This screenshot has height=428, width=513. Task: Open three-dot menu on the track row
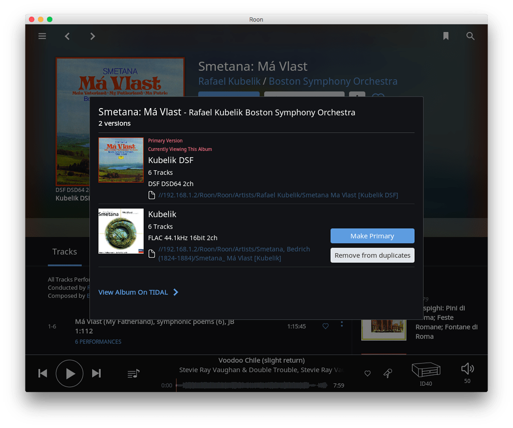[342, 324]
